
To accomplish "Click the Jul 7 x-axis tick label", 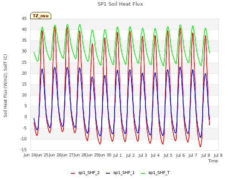I will click(193, 155).
